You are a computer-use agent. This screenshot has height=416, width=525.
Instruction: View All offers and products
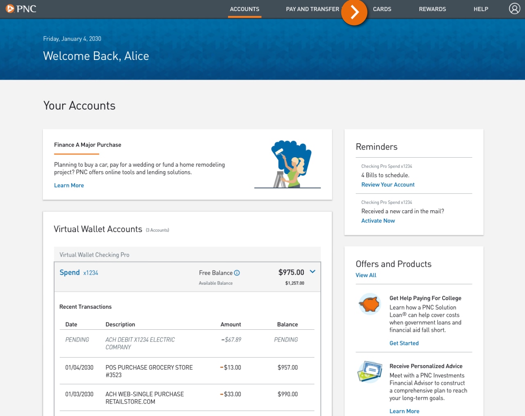(x=365, y=275)
